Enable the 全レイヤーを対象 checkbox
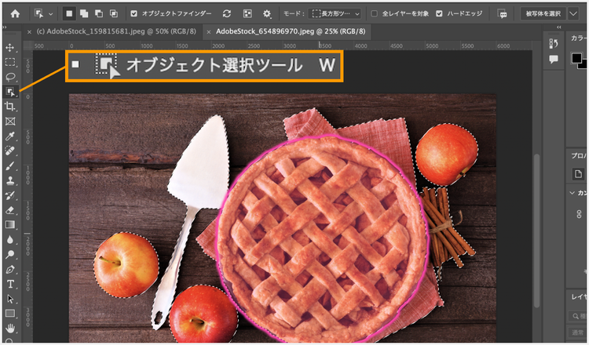Viewport: 589px width, 345px height. click(x=374, y=13)
